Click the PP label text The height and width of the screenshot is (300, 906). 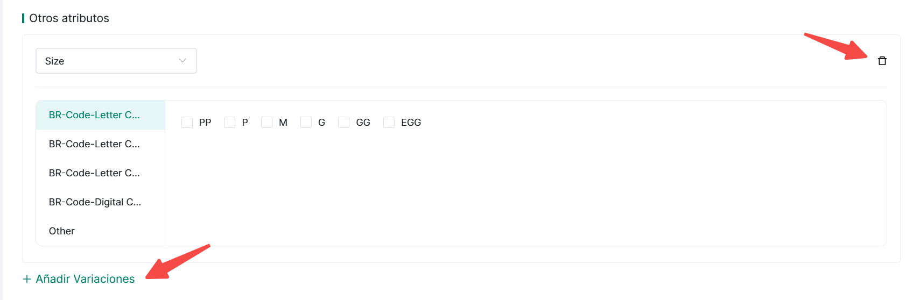pos(205,123)
